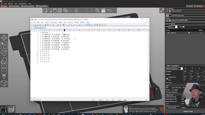Open the Plater tab
The image size is (205, 115).
[4, 6]
